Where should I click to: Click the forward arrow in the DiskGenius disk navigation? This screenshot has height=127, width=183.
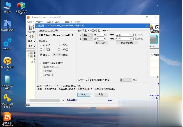[33, 37]
